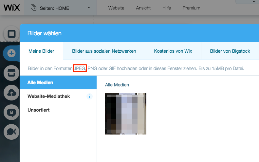259x162 pixels.
Task: Click the chat speech bubbles icon
Action: click(x=11, y=132)
